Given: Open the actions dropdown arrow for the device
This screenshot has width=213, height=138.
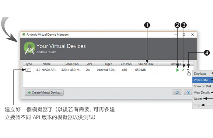Looking at the screenshot, I should pos(188,70).
